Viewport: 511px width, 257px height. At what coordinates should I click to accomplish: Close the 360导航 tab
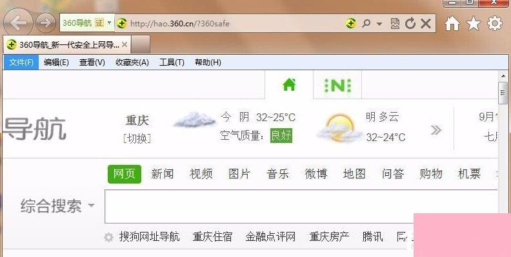tap(124, 44)
